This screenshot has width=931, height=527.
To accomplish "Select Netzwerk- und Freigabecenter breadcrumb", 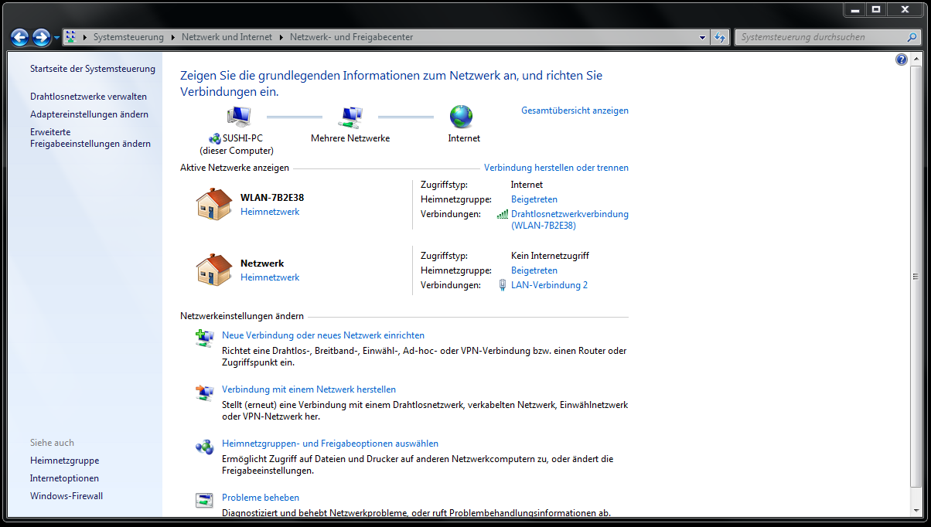I will 351,37.
